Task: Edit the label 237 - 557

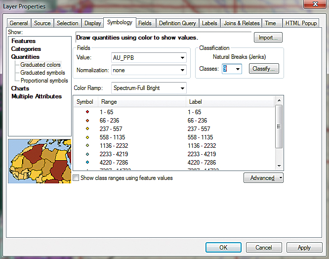Action: pos(199,129)
